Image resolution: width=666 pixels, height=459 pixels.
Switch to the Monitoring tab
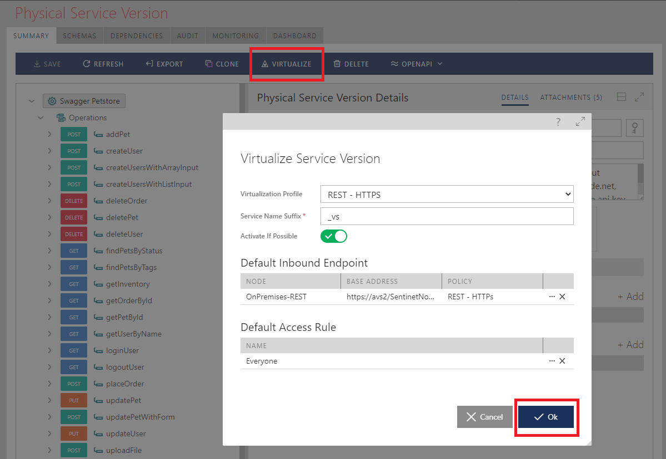point(236,35)
